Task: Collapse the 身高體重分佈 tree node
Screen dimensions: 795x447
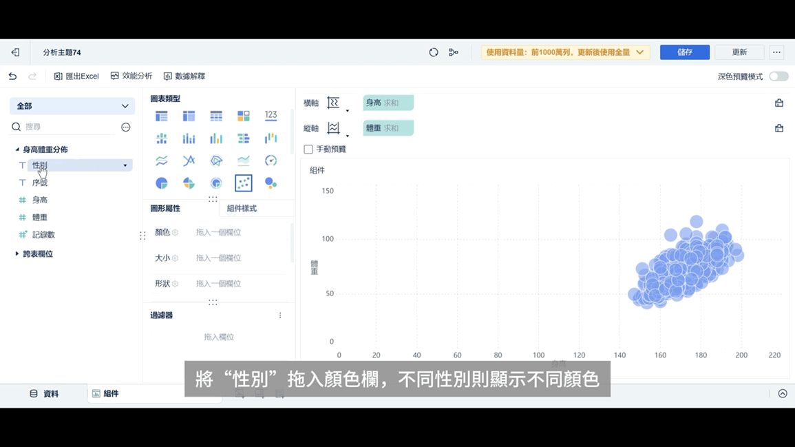Action: pos(17,149)
